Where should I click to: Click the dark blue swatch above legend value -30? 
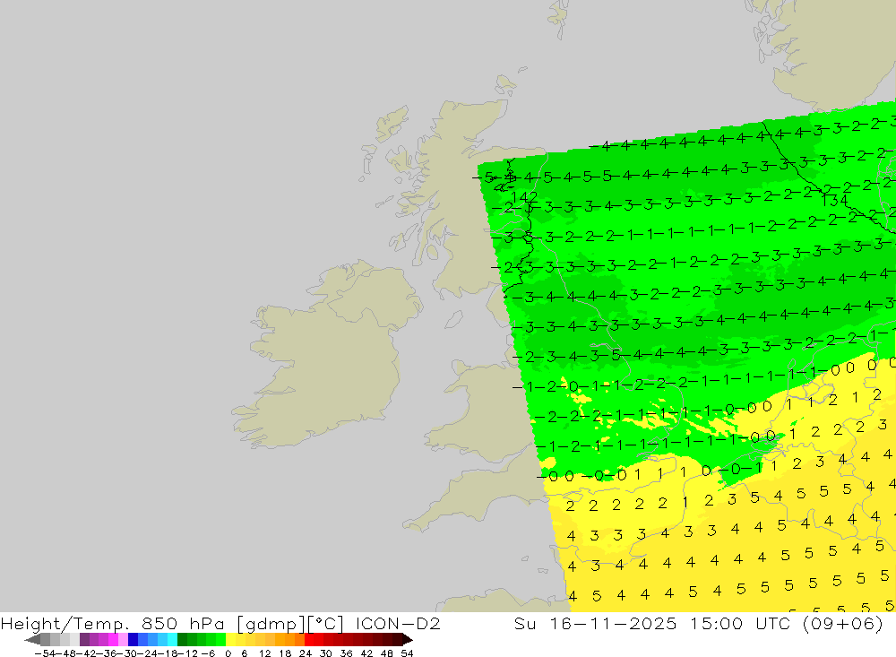[134, 640]
